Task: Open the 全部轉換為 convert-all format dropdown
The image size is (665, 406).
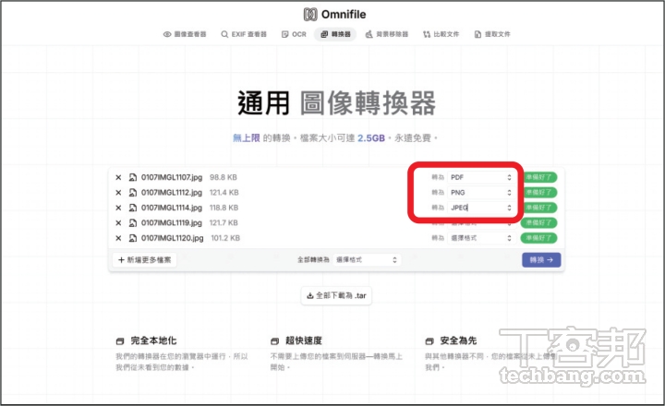Action: tap(367, 260)
